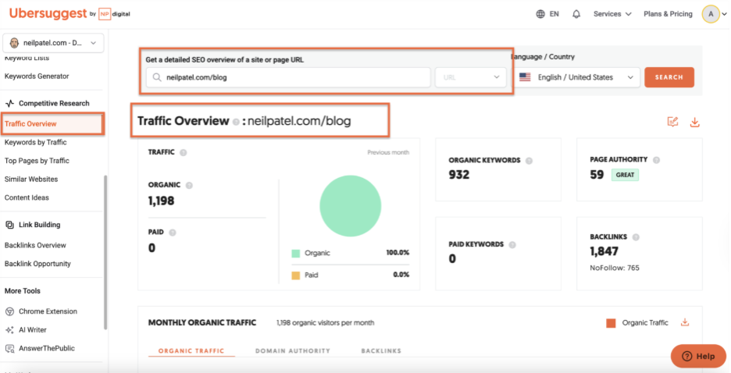This screenshot has height=373, width=731.
Task: Switch to the BACKLINKS tab
Action: tap(381, 351)
